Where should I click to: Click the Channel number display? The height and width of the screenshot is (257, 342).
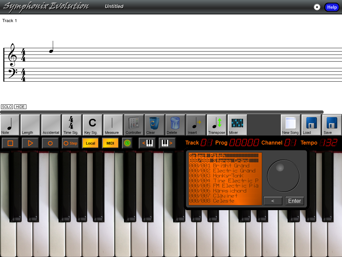290,143
